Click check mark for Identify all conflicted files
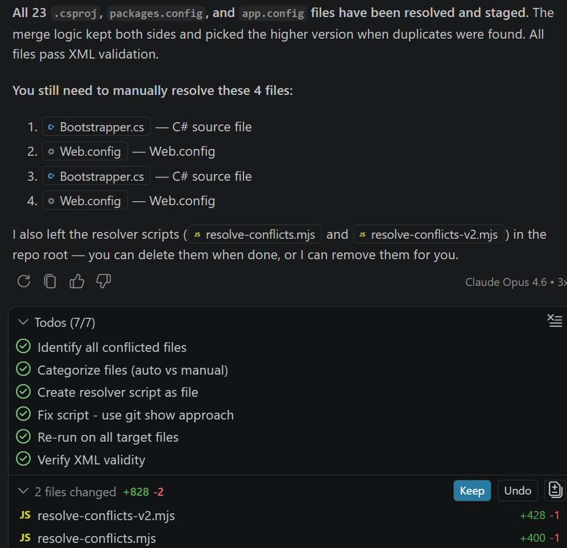 tap(23, 347)
